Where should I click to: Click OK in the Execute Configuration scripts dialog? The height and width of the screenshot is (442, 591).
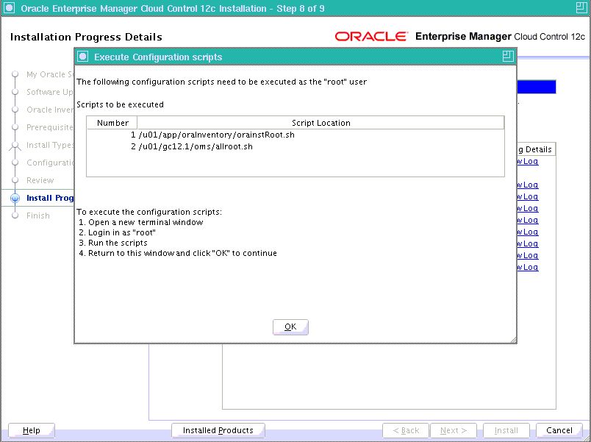(290, 327)
